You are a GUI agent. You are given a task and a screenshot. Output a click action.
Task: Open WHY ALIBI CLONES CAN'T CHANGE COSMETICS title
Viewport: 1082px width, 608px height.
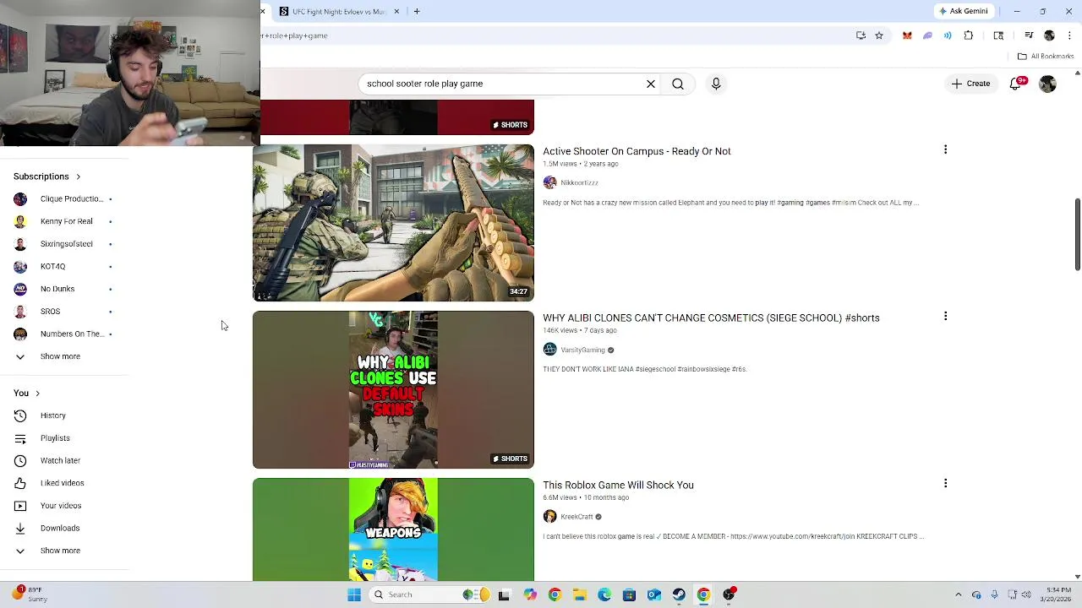(711, 318)
